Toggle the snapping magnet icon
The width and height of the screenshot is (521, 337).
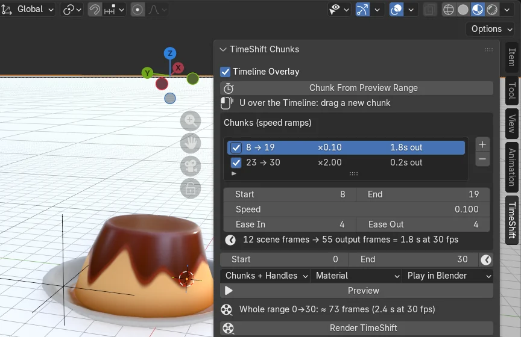pos(95,10)
